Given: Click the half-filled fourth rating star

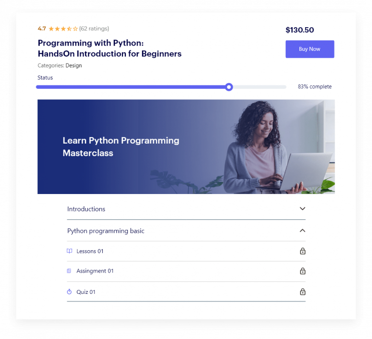Looking at the screenshot, I should (69, 29).
